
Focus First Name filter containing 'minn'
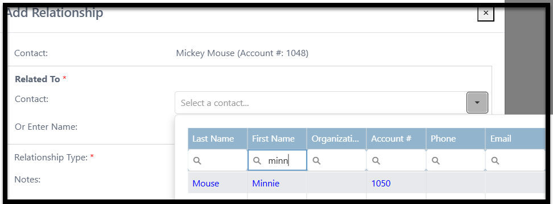[277, 160]
